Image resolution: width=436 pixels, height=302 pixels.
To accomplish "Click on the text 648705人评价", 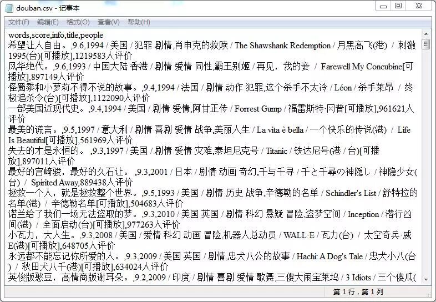I will coord(88,246).
